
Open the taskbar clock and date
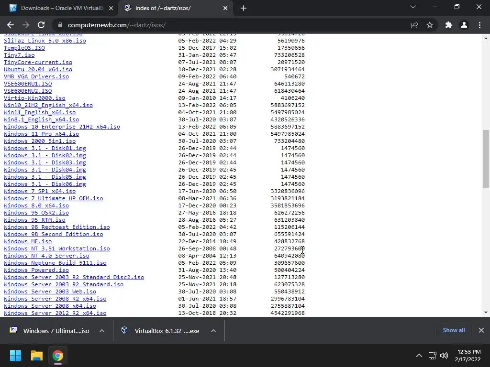(x=468, y=356)
